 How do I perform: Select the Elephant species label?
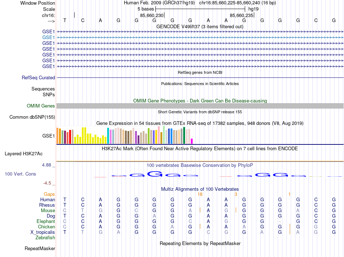click(x=46, y=221)
